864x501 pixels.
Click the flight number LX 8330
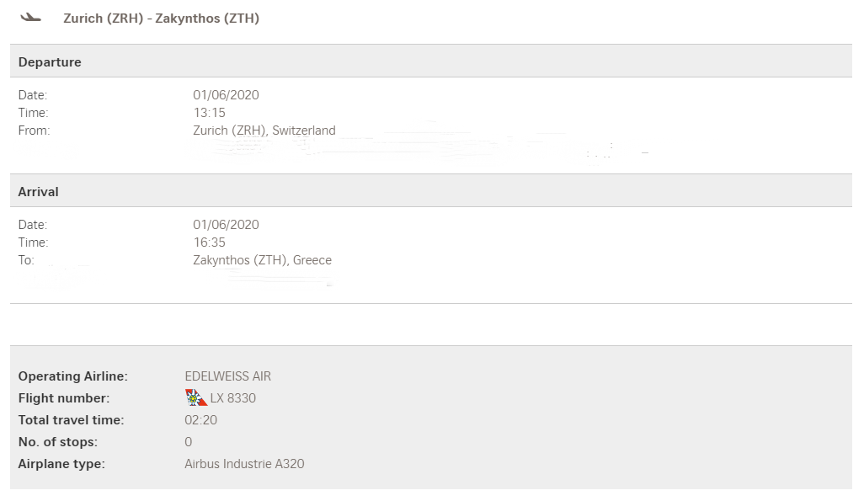coord(232,398)
